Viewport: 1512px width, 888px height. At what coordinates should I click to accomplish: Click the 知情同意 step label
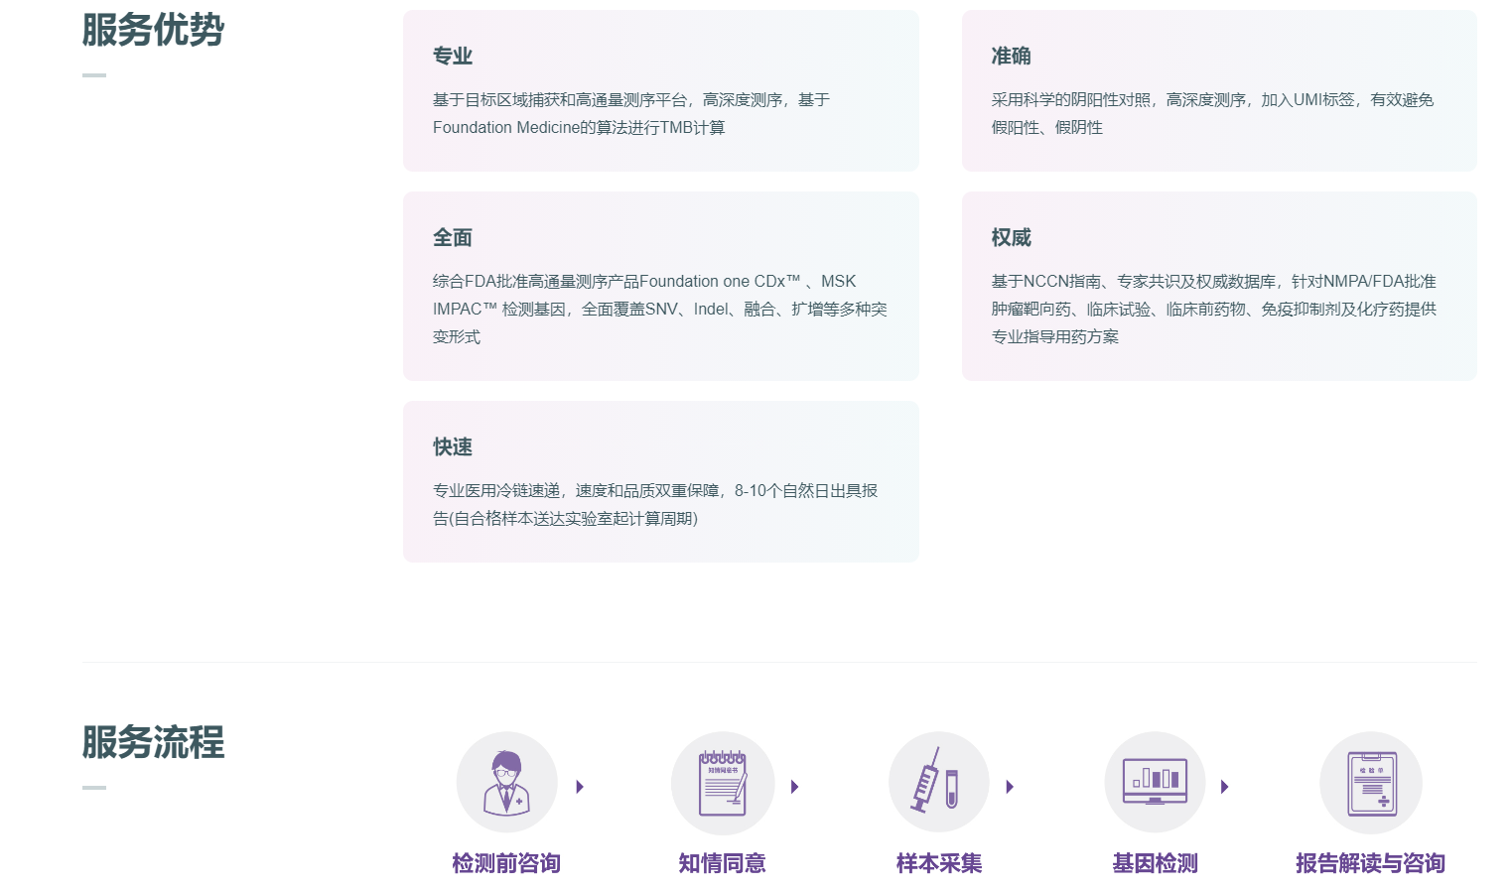coord(723,863)
